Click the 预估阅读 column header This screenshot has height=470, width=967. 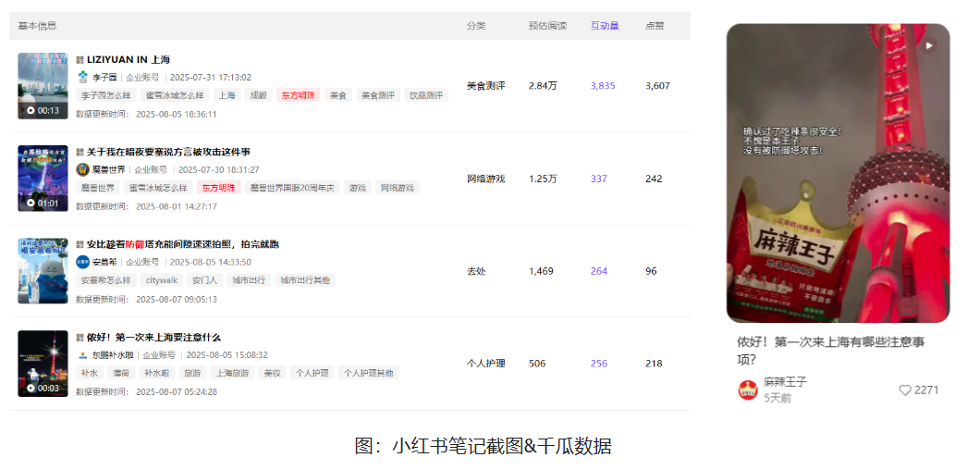tap(547, 26)
